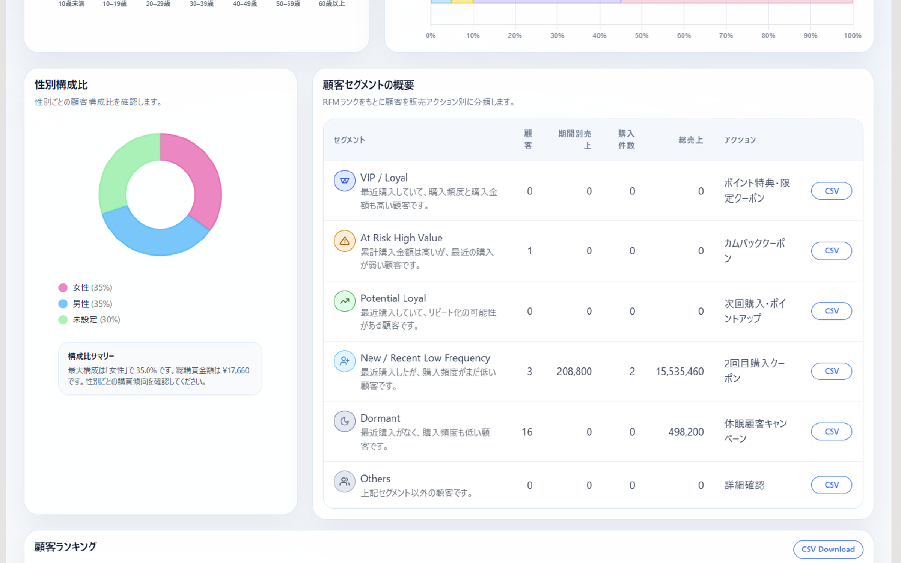Click the VIP / Loyal crown icon

(x=345, y=181)
